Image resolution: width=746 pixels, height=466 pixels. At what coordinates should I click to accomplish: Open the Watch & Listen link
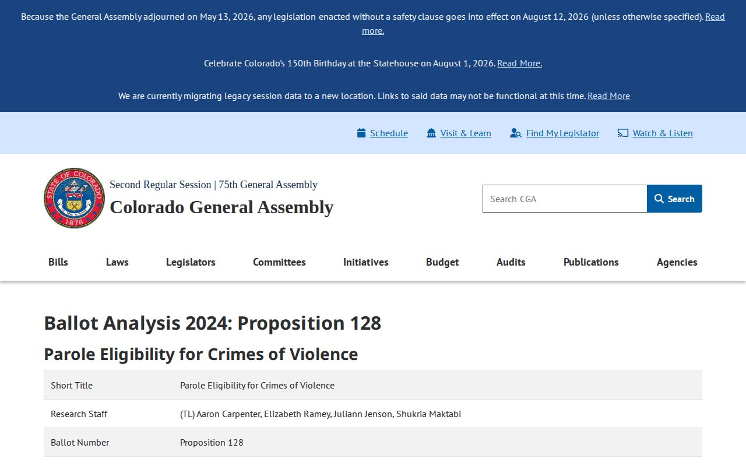pyautogui.click(x=663, y=133)
